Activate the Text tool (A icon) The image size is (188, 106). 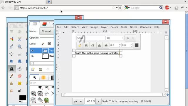(12, 69)
